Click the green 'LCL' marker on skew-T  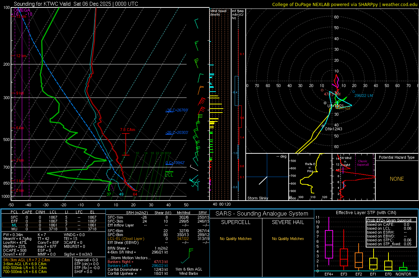pos(169,175)
